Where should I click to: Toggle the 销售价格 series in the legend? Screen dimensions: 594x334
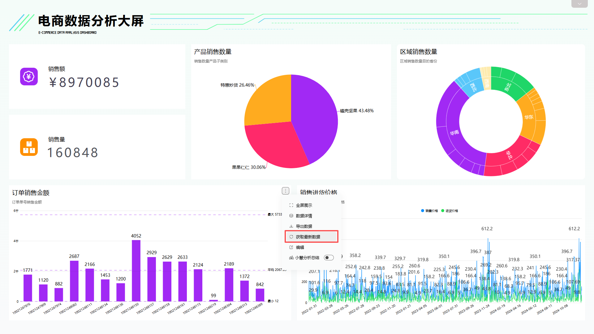(x=430, y=211)
